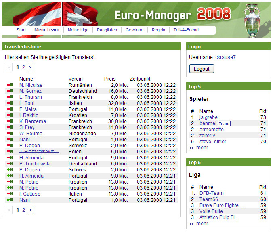Click transfer icon beside S. Frey
The width and height of the screenshot is (273, 232).
[x=10, y=127]
